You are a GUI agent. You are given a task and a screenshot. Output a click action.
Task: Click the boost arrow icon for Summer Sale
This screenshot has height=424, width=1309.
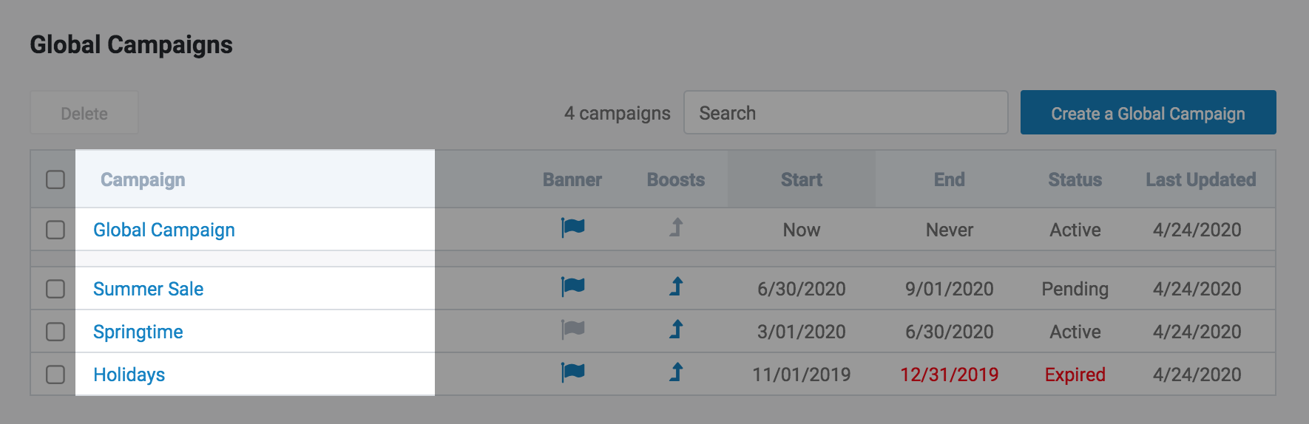pos(676,286)
